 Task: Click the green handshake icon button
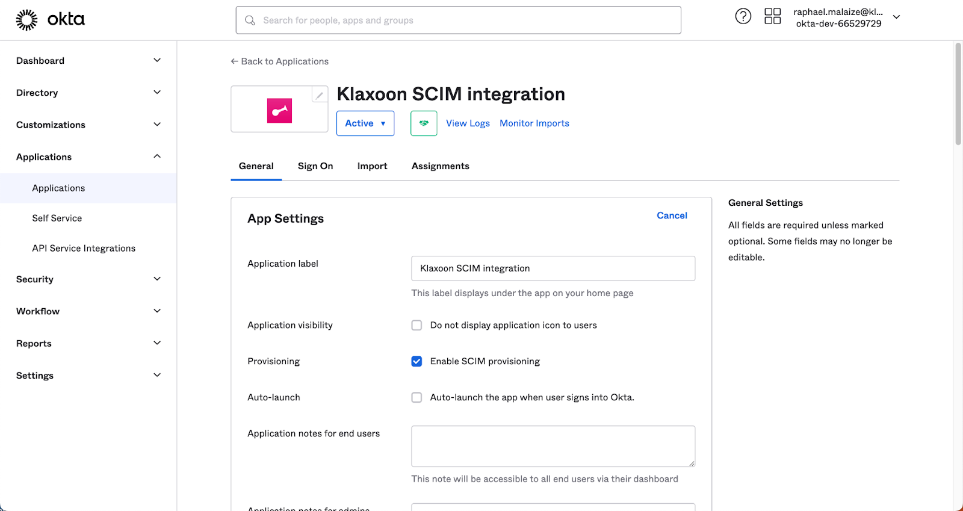(424, 123)
